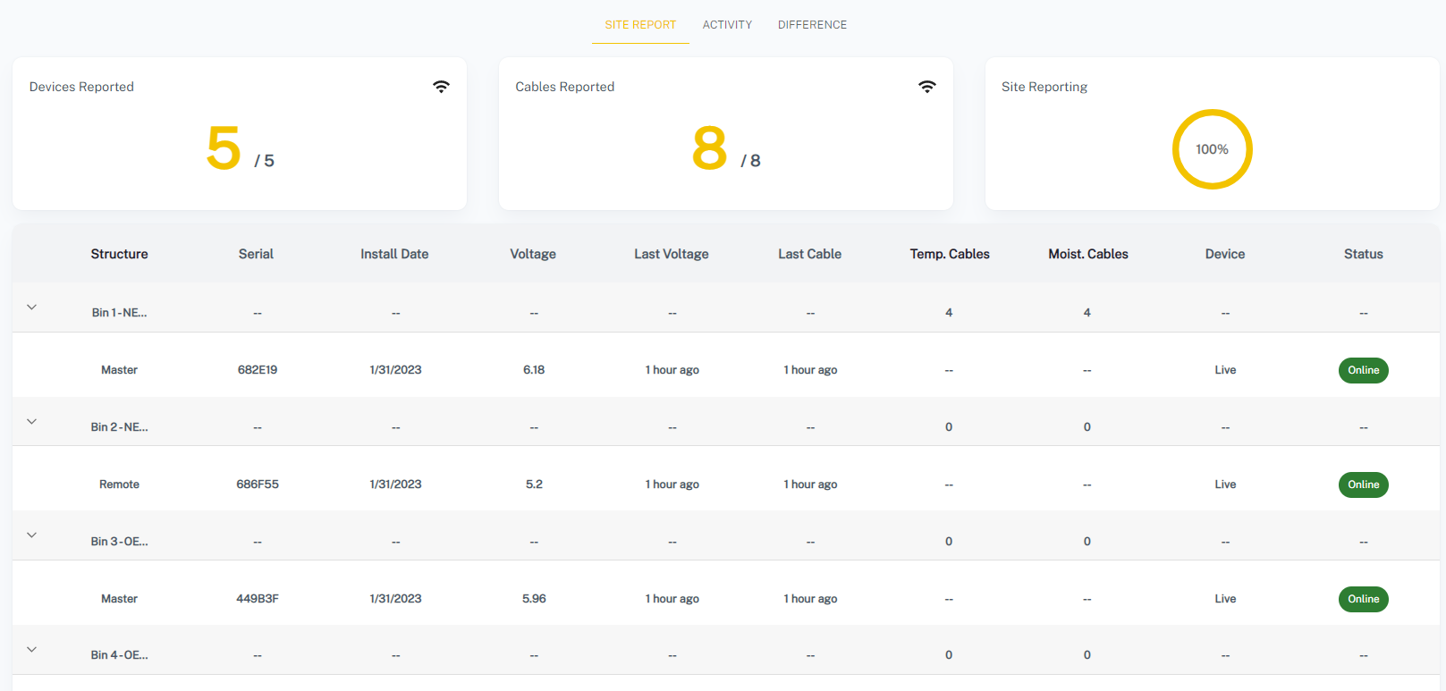The image size is (1446, 691).
Task: Sort by Install Date column header
Action: pos(394,254)
